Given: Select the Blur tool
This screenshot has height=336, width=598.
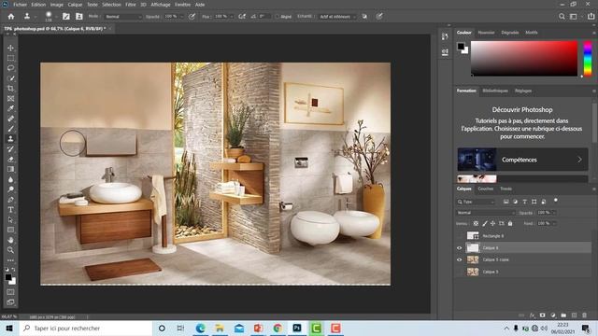Looking at the screenshot, I should 10,179.
